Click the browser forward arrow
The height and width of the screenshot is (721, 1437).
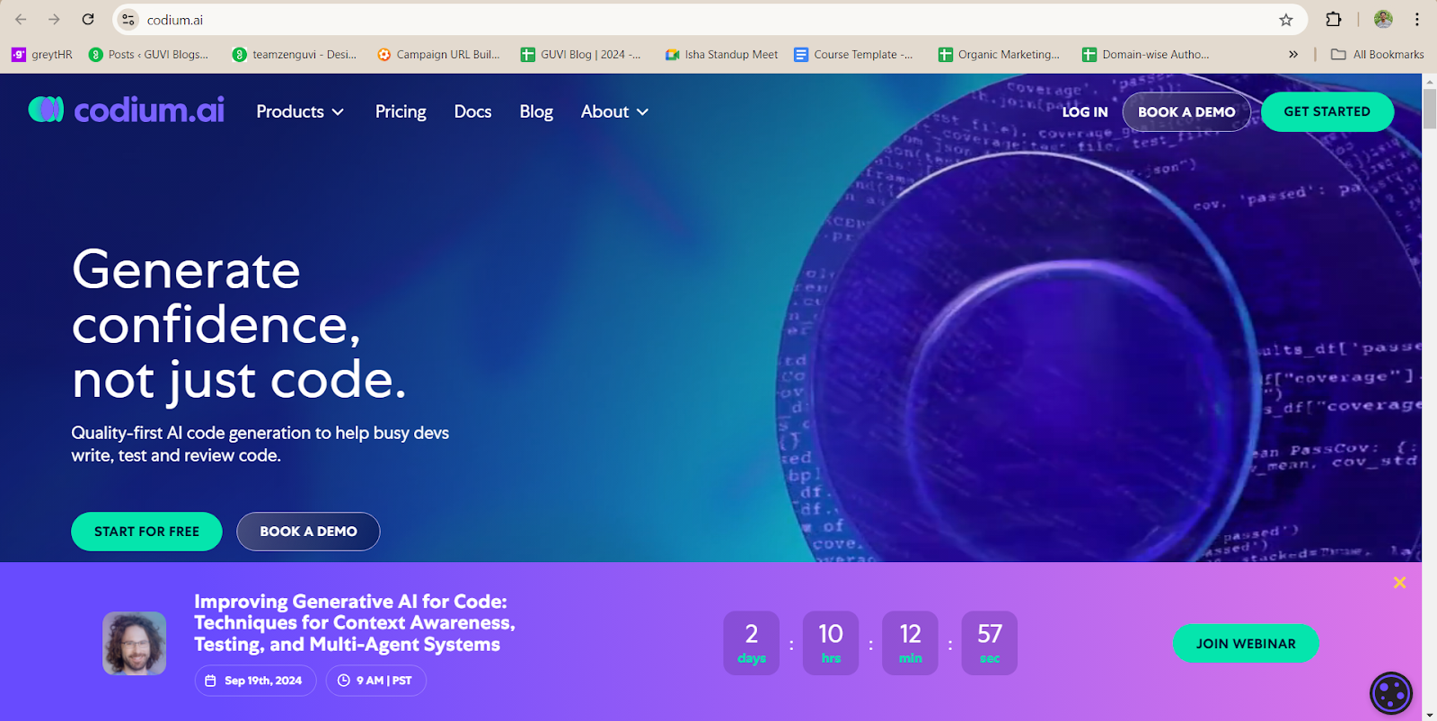point(54,20)
